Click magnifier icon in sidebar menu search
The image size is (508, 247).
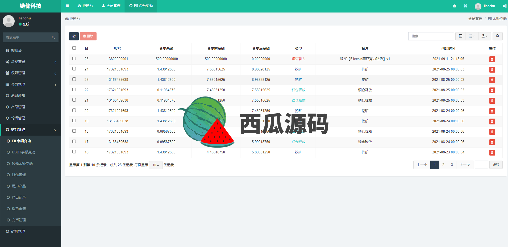[53, 37]
